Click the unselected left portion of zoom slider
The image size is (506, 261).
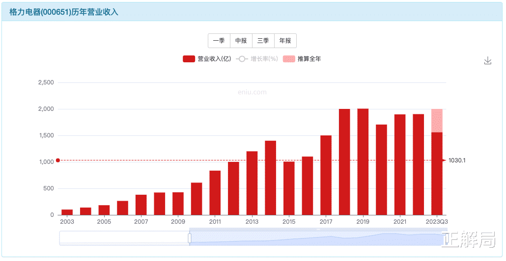tap(124, 238)
